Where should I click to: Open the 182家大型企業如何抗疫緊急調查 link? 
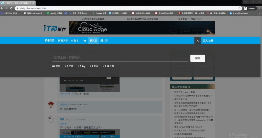142,19
